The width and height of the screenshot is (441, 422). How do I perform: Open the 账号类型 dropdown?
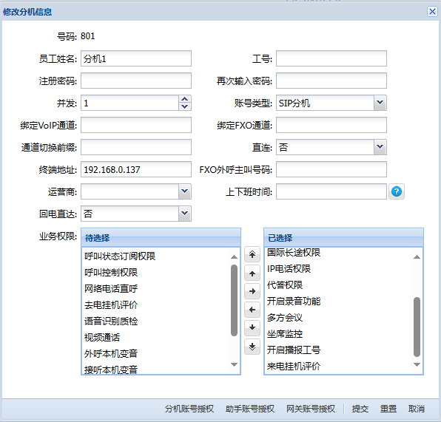click(380, 103)
